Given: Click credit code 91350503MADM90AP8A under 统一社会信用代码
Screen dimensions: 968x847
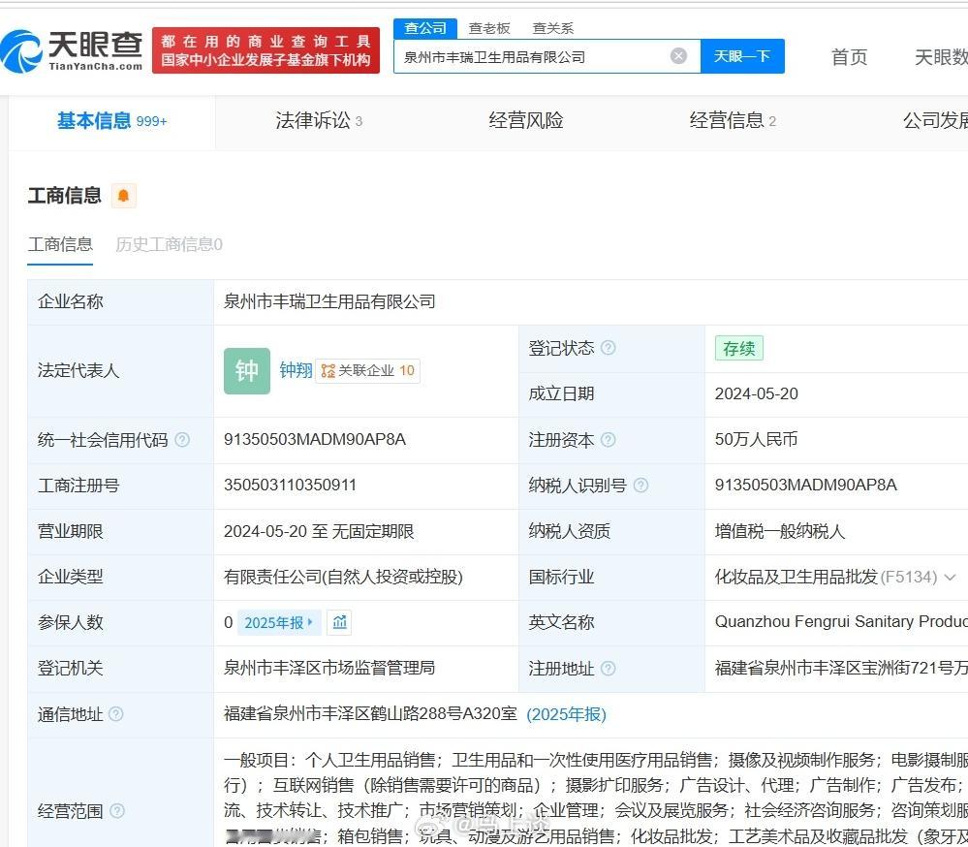Looking at the screenshot, I should [x=315, y=440].
